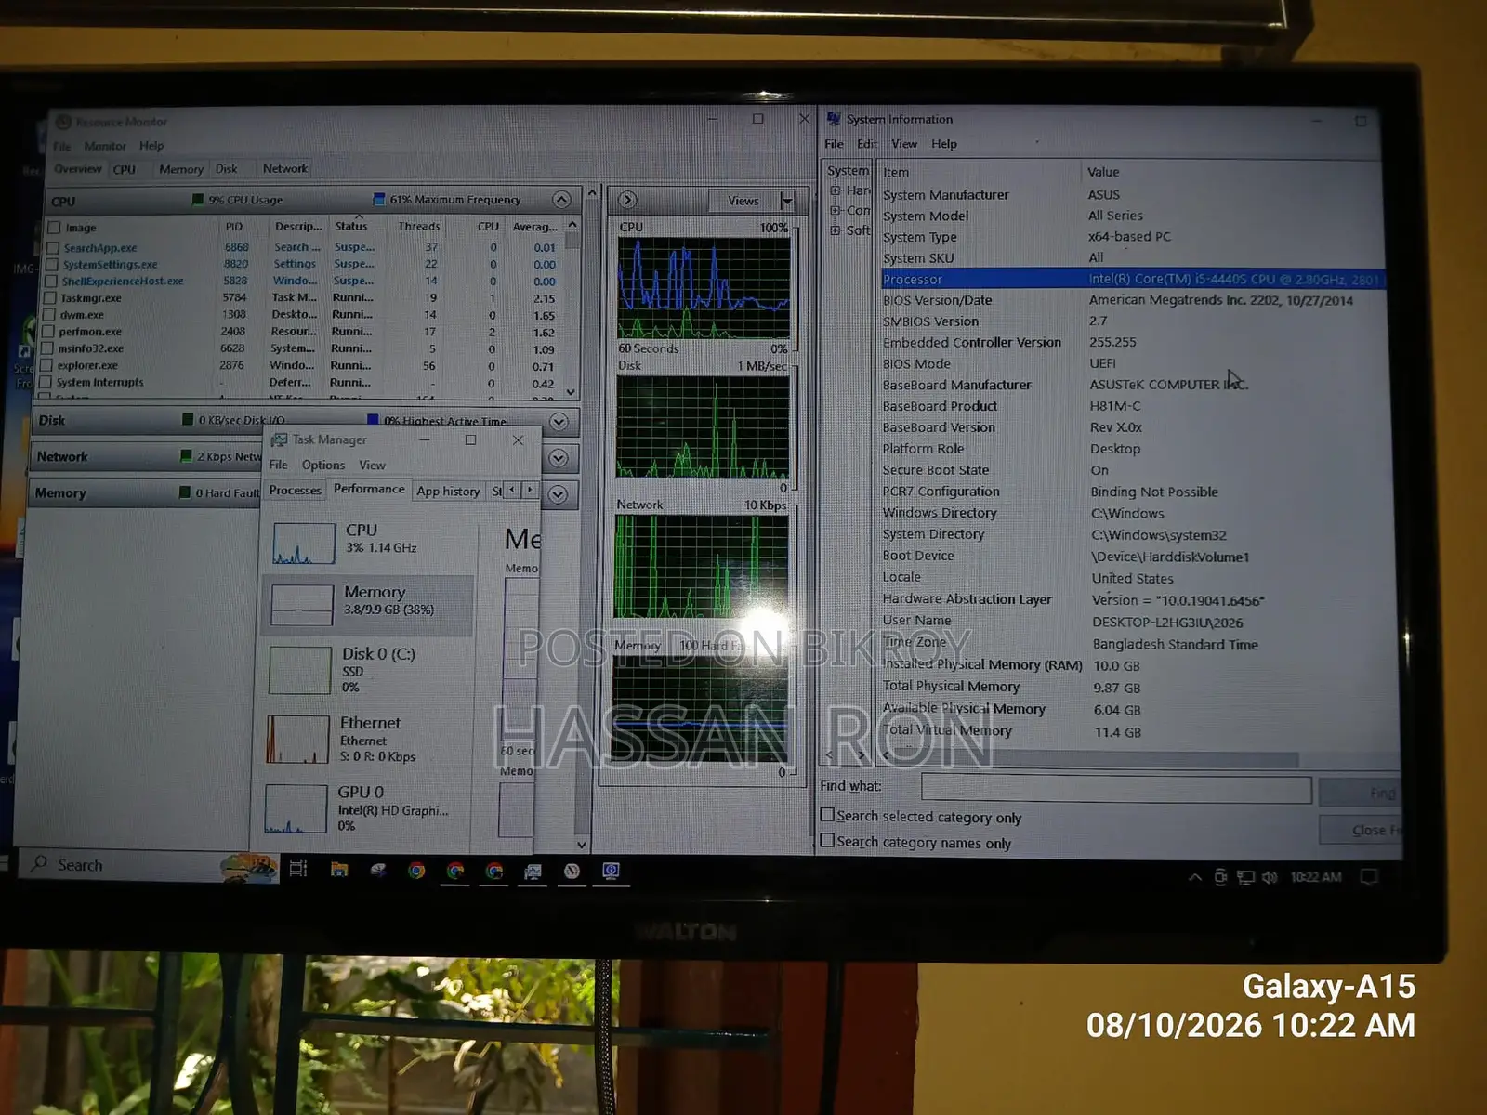The height and width of the screenshot is (1115, 1487).
Task: Tick the select-all Image header checkbox
Action: click(55, 228)
